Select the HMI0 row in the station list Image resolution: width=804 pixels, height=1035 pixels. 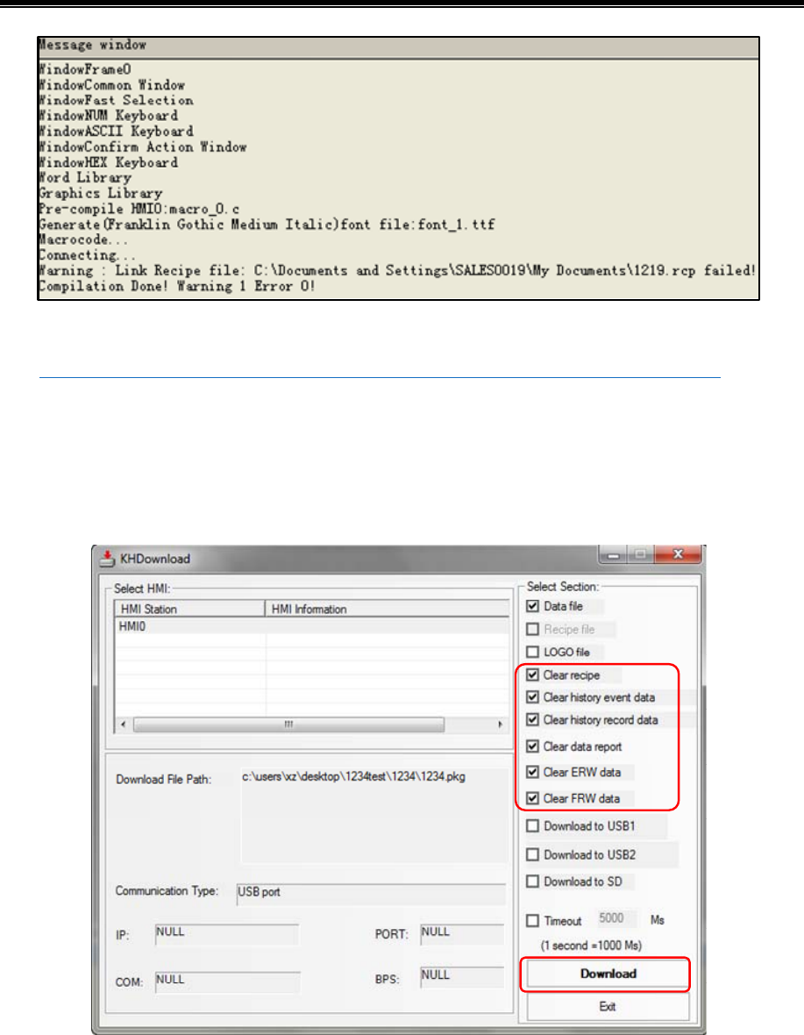click(312, 626)
